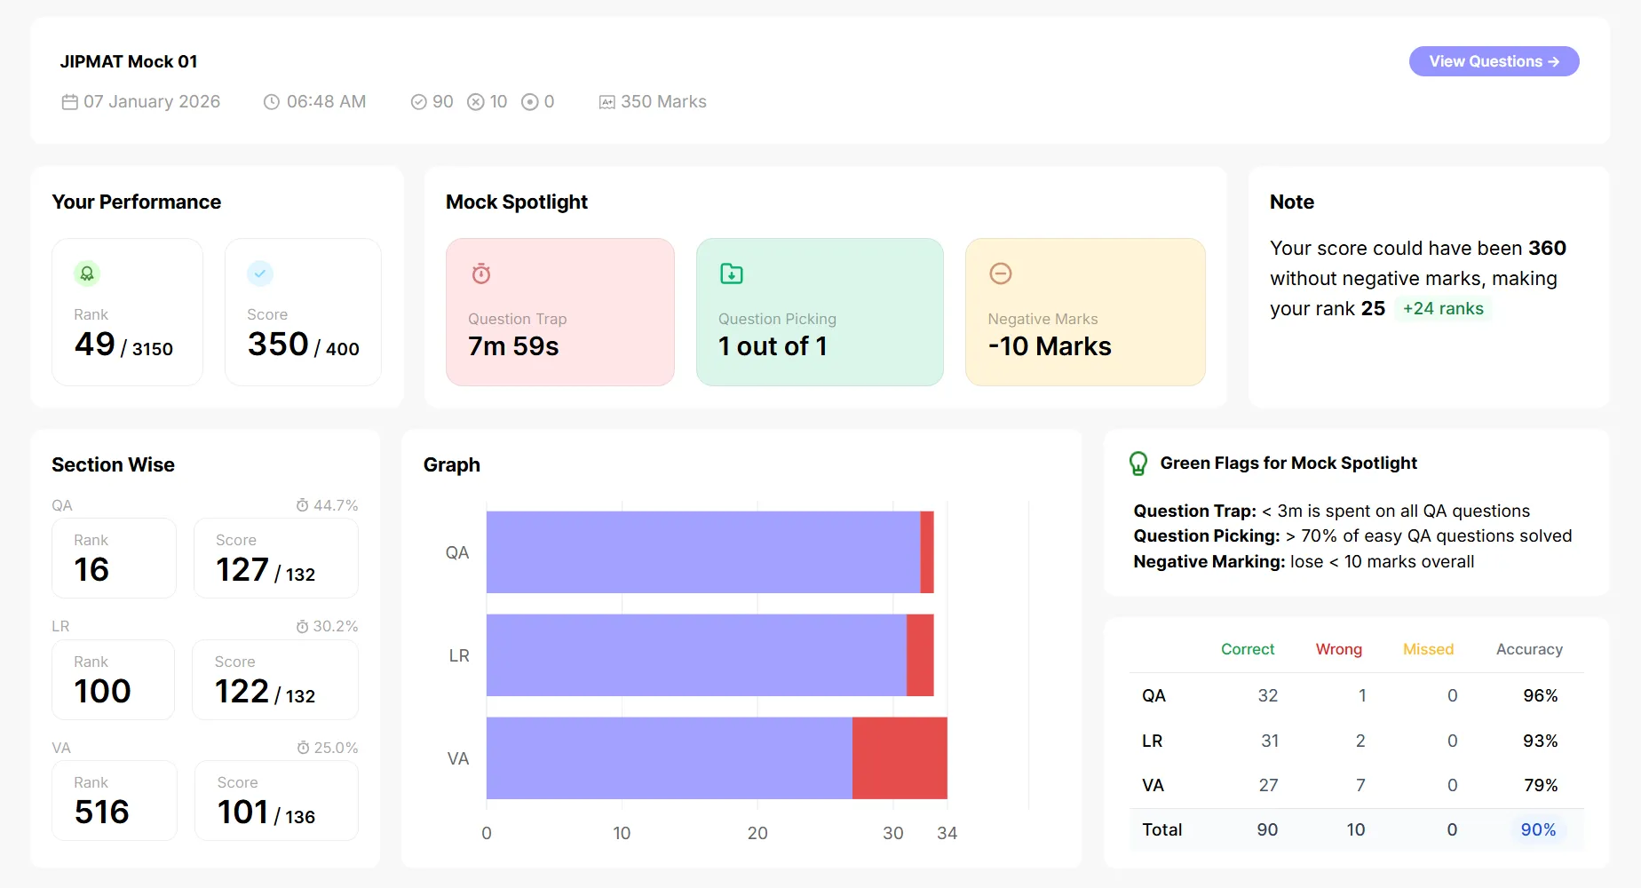This screenshot has height=888, width=1641.
Task: Click the QA score 127 / 132
Action: click(266, 570)
